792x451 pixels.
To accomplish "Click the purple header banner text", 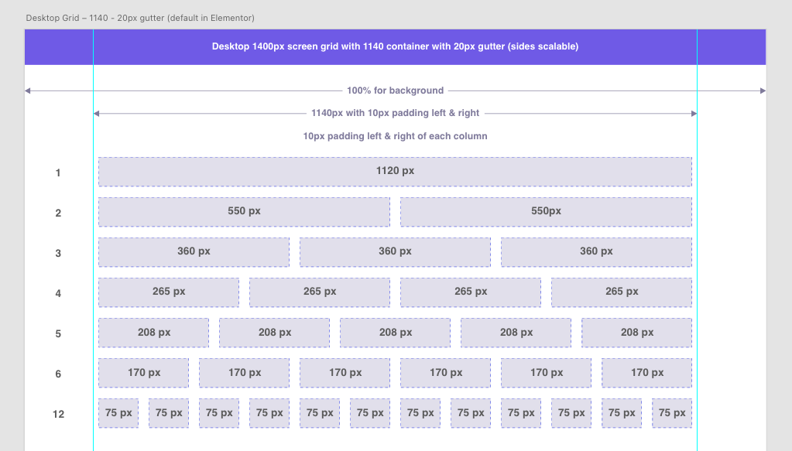I will [395, 46].
